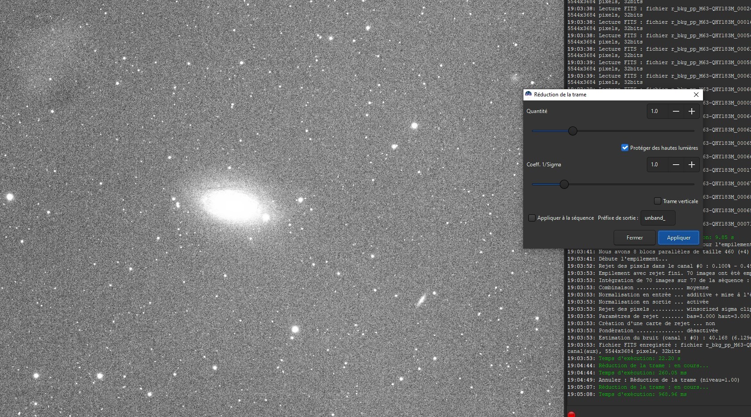Decrease Quantité with the minus button
Screen dimensions: 751x417
pyautogui.click(x=676, y=111)
